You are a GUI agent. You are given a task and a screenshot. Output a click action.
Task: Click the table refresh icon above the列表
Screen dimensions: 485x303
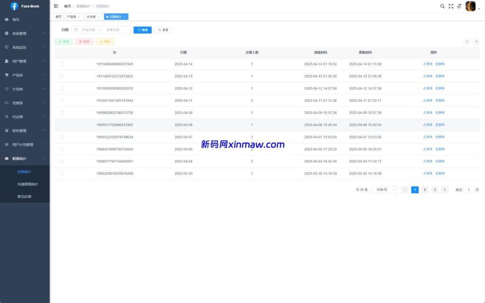click(476, 42)
